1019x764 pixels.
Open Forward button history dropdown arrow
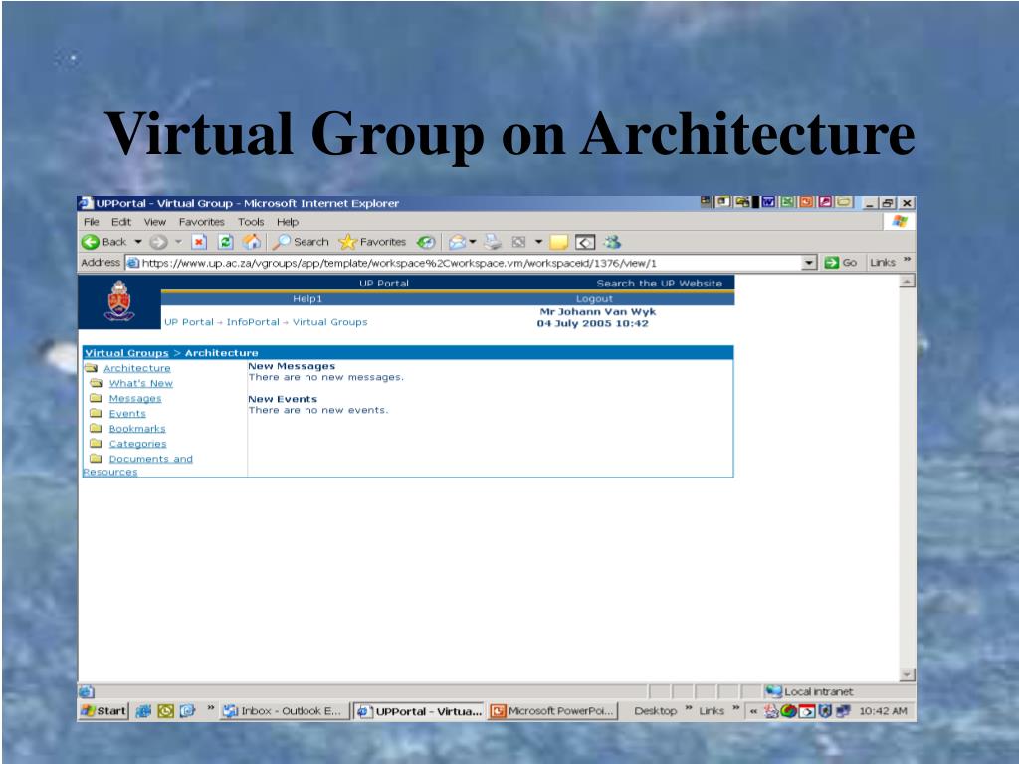tap(177, 242)
